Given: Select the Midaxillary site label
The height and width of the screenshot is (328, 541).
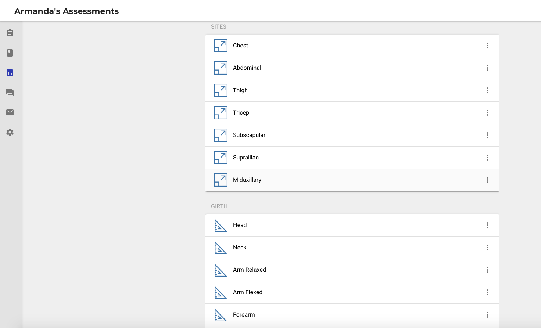Looking at the screenshot, I should tap(247, 180).
